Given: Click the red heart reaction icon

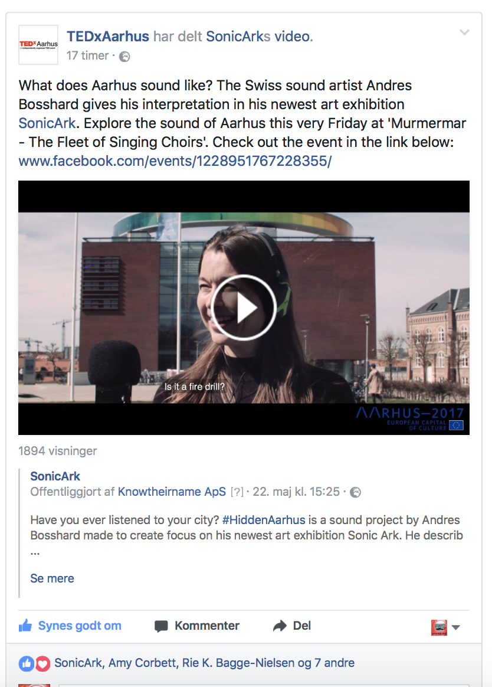Looking at the screenshot, I should 42,664.
